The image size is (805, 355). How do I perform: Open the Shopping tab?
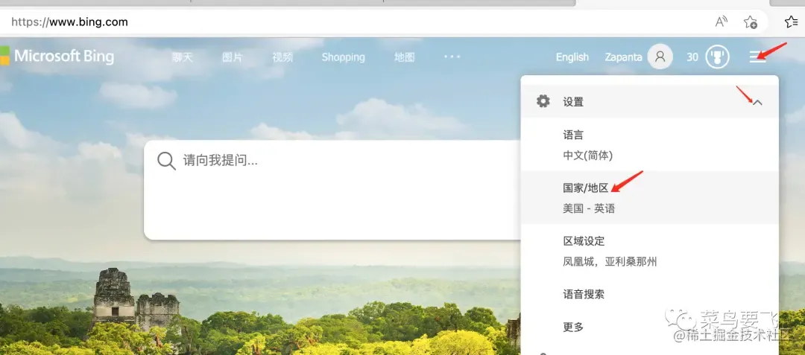pyautogui.click(x=343, y=57)
